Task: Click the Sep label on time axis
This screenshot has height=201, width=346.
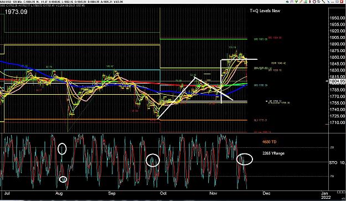Action: (x=112, y=193)
